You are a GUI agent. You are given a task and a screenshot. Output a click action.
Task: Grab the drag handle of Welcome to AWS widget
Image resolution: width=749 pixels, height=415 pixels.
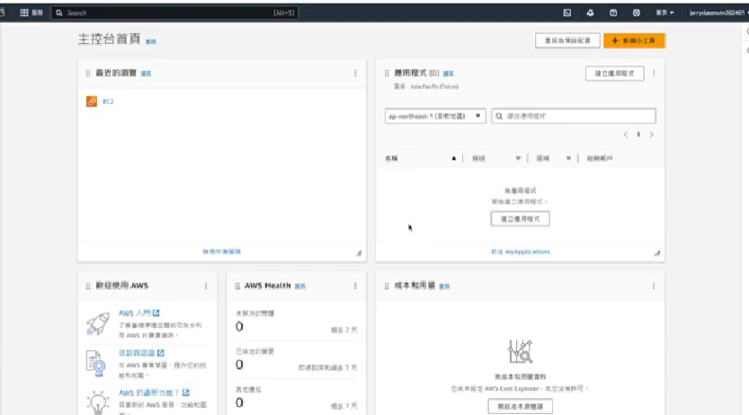coord(88,286)
